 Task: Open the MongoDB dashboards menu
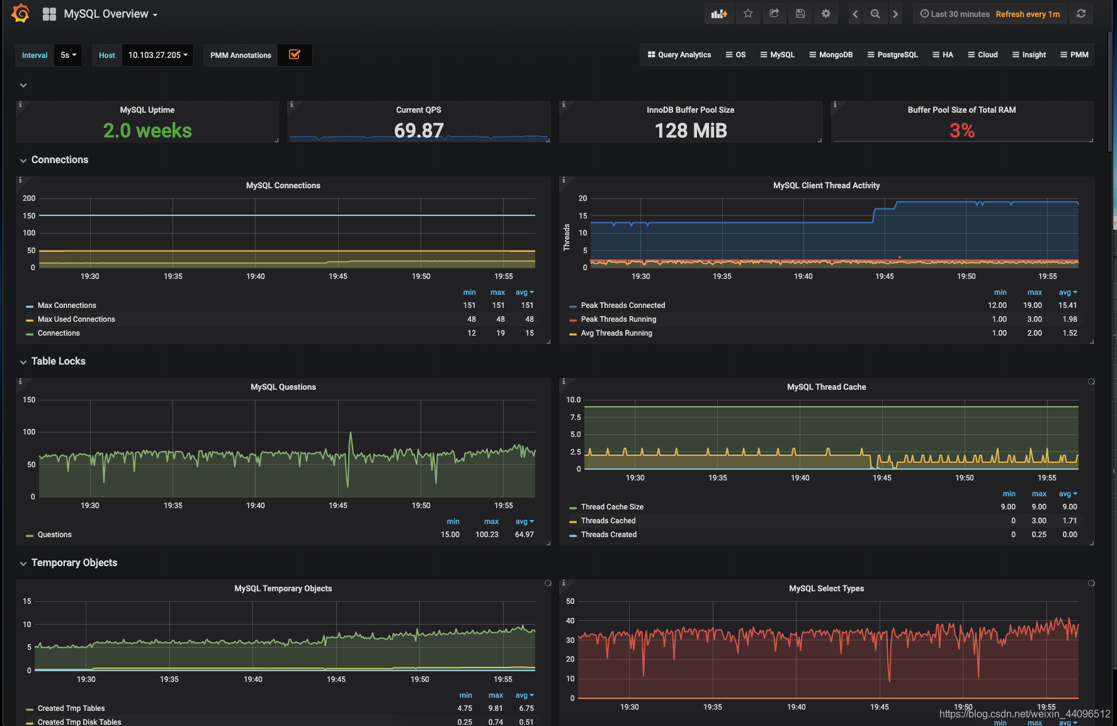[x=831, y=55]
